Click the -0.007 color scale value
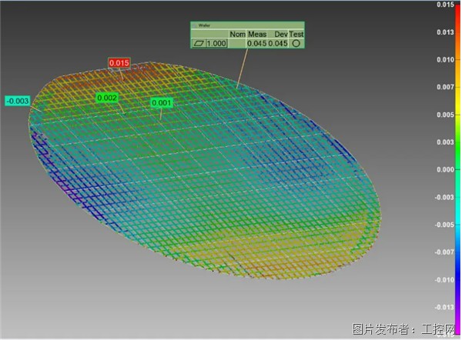Screen dimensions: 462x340 pyautogui.click(x=444, y=252)
